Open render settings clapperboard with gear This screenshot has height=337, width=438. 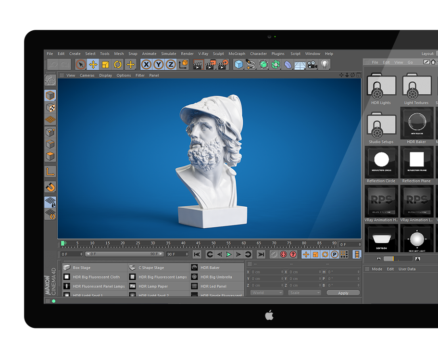coord(223,64)
